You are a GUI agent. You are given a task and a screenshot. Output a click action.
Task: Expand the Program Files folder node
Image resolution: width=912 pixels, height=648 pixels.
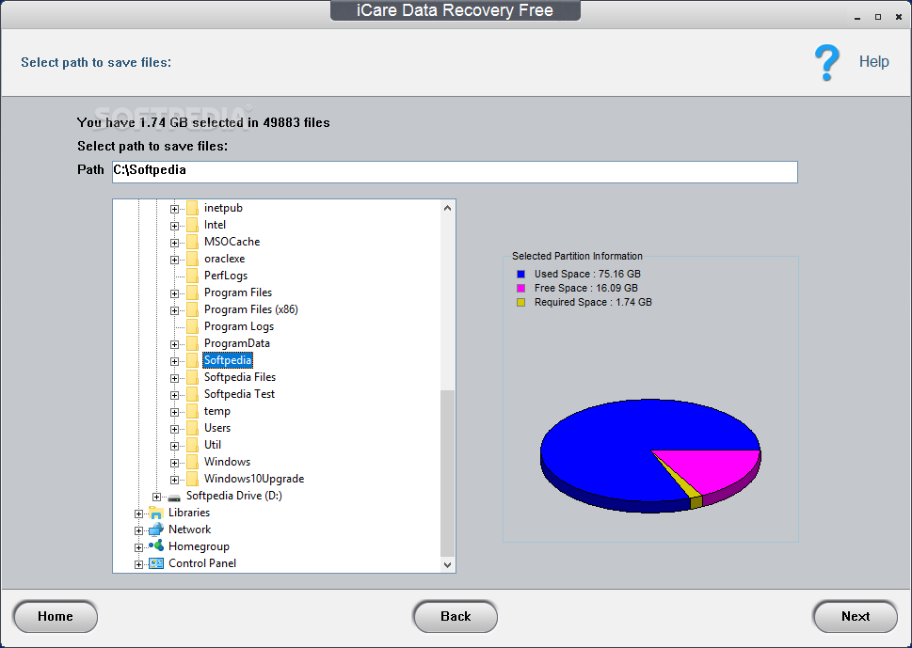(x=174, y=293)
